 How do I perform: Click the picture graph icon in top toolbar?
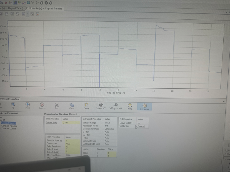(19, 3)
